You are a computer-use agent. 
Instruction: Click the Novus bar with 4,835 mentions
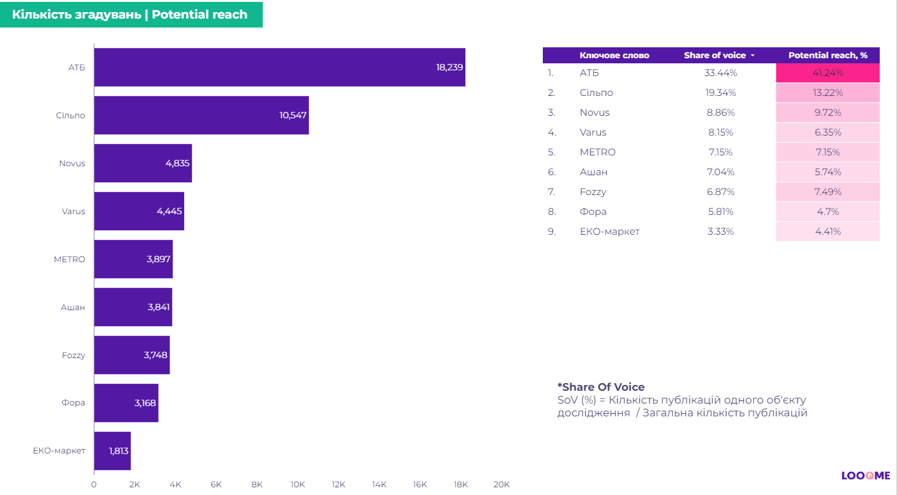[x=143, y=163]
